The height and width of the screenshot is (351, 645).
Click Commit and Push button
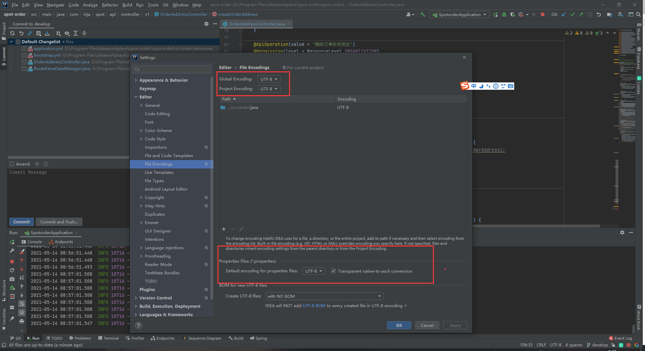(x=59, y=222)
